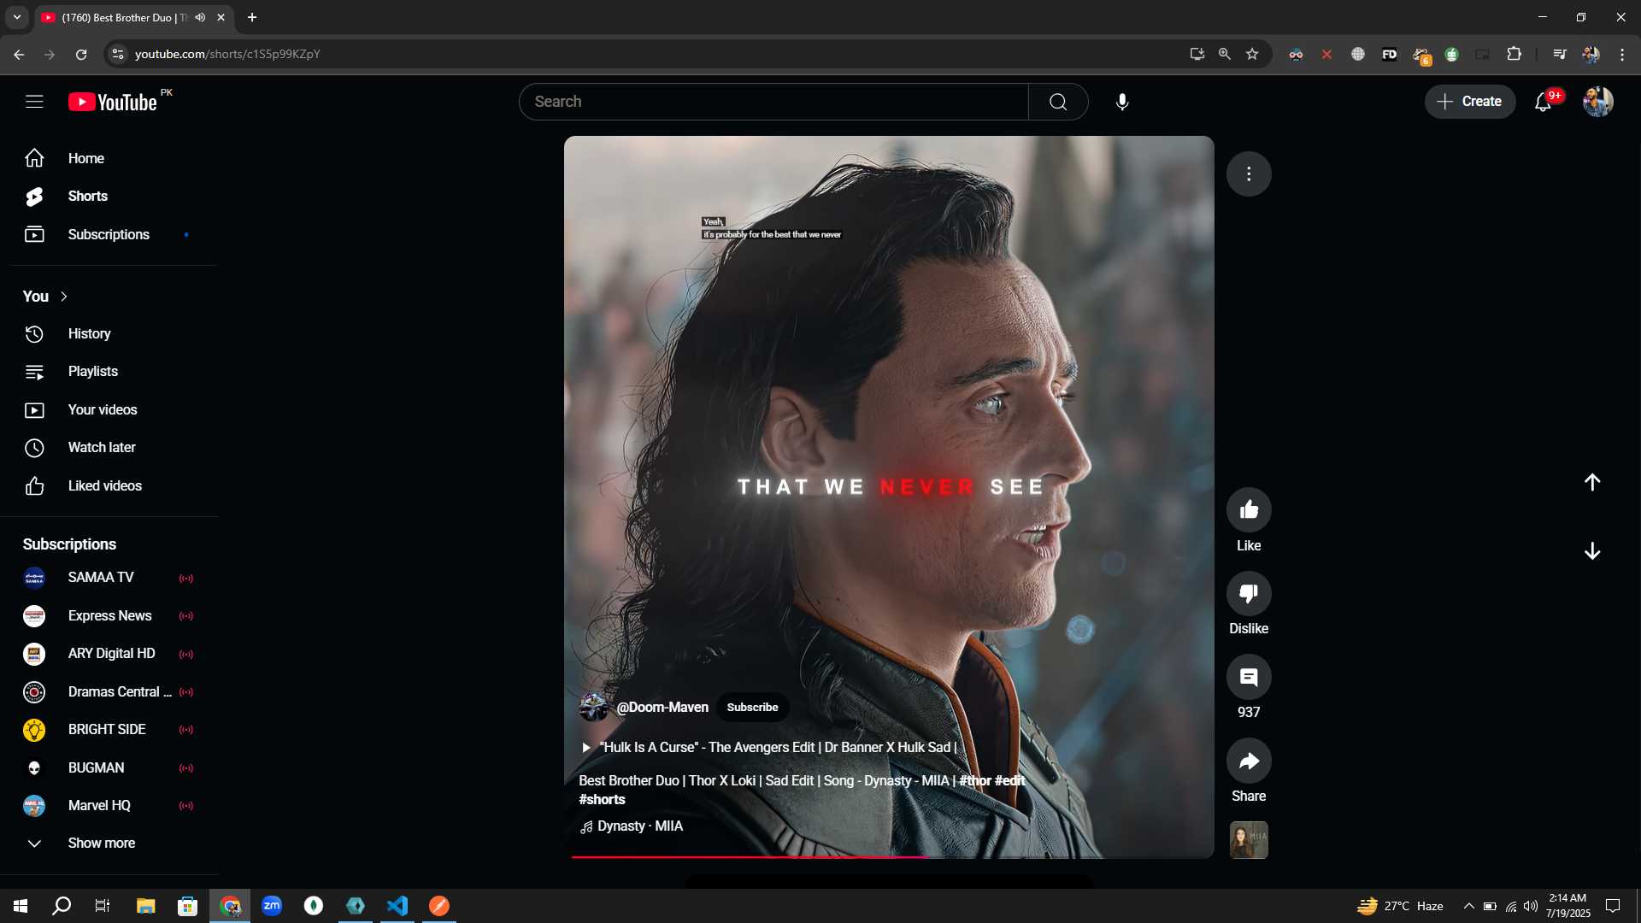Open the tab search dropdown arrow
This screenshot has height=923, width=1641.
[x=16, y=17]
